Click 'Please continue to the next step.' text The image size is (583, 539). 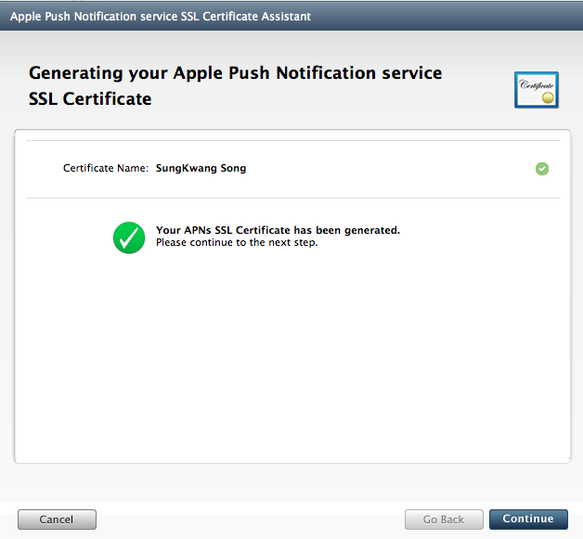tap(237, 242)
